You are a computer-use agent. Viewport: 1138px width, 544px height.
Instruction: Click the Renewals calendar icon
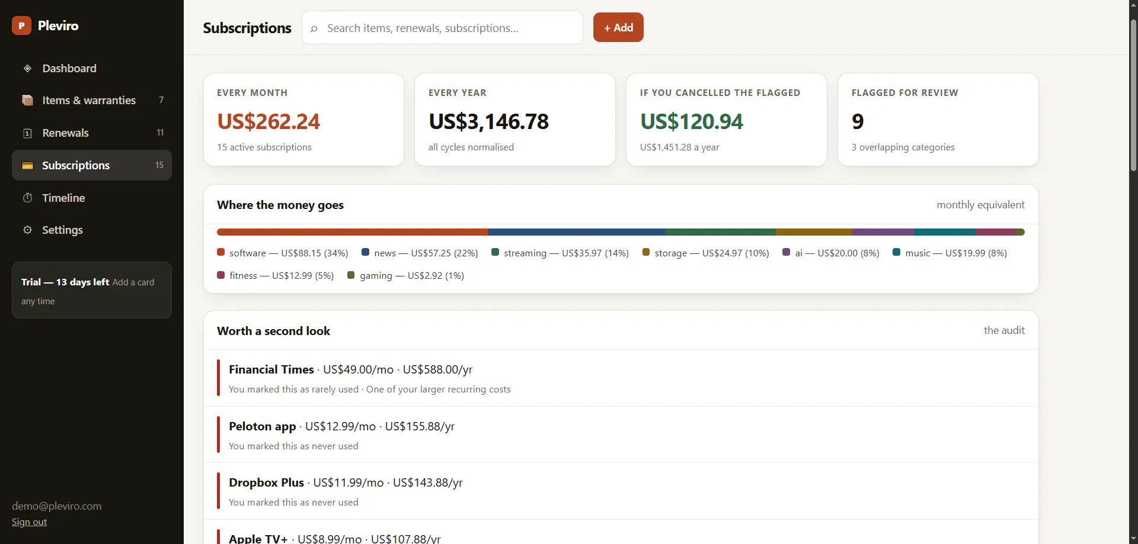[x=27, y=133]
